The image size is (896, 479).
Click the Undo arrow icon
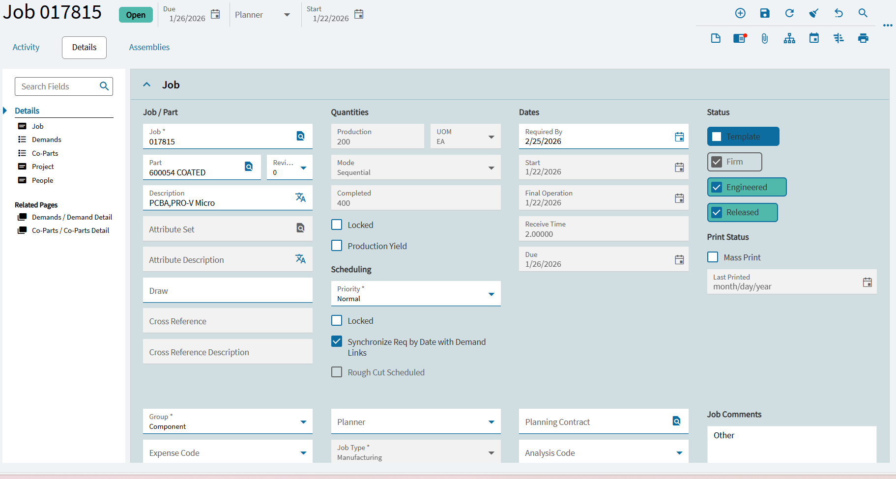pyautogui.click(x=838, y=13)
